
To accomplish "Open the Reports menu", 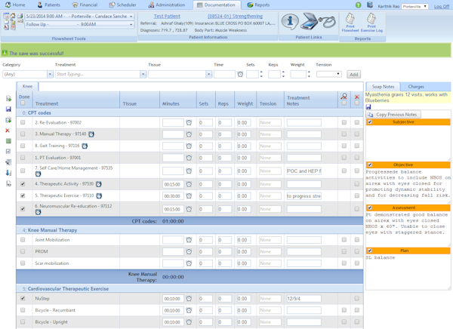I will tap(258, 5).
